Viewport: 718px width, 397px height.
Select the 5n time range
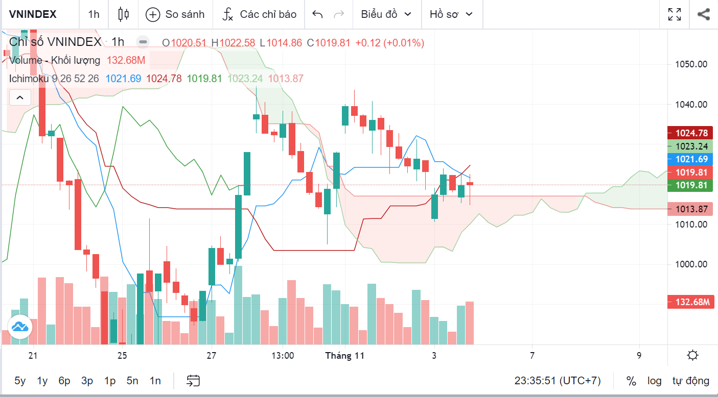[x=132, y=381]
